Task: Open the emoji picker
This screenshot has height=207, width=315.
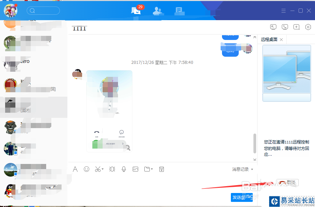Action: click(x=87, y=169)
